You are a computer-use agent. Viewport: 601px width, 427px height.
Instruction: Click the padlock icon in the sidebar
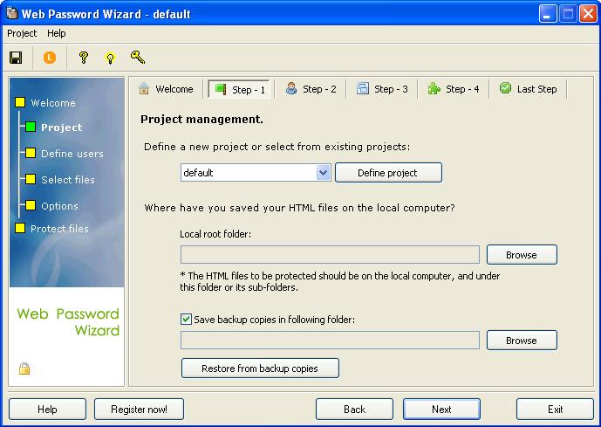tap(24, 368)
